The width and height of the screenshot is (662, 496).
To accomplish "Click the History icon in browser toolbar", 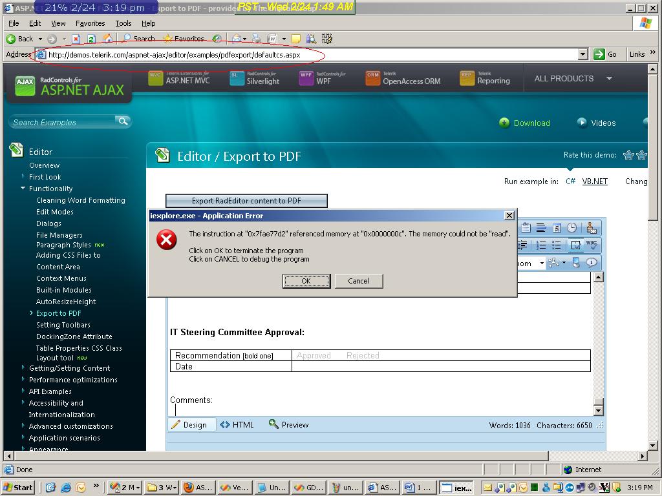I will click(x=217, y=39).
